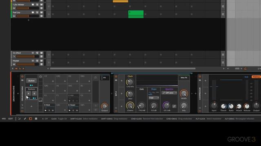Open the Drum Machine FX chain
Screen dimensions: 261x146
[x=104, y=77]
